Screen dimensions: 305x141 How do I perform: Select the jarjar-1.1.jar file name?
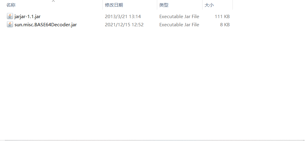pyautogui.click(x=28, y=17)
